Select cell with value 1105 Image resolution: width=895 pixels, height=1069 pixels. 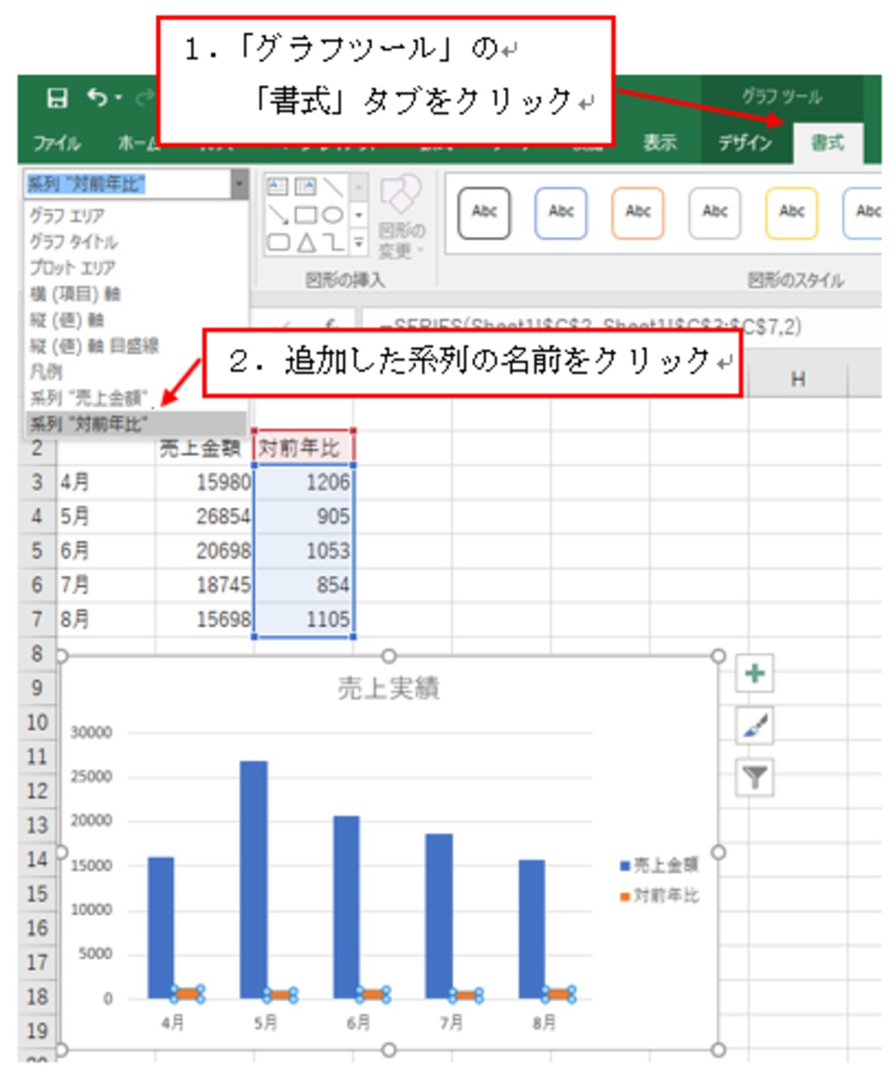click(x=304, y=619)
